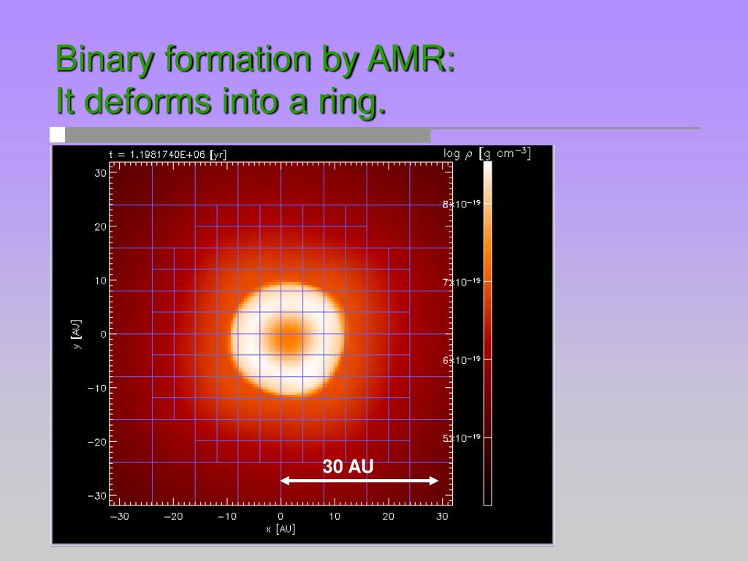Click the x-axis label 'x [AU]'

pyautogui.click(x=280, y=529)
